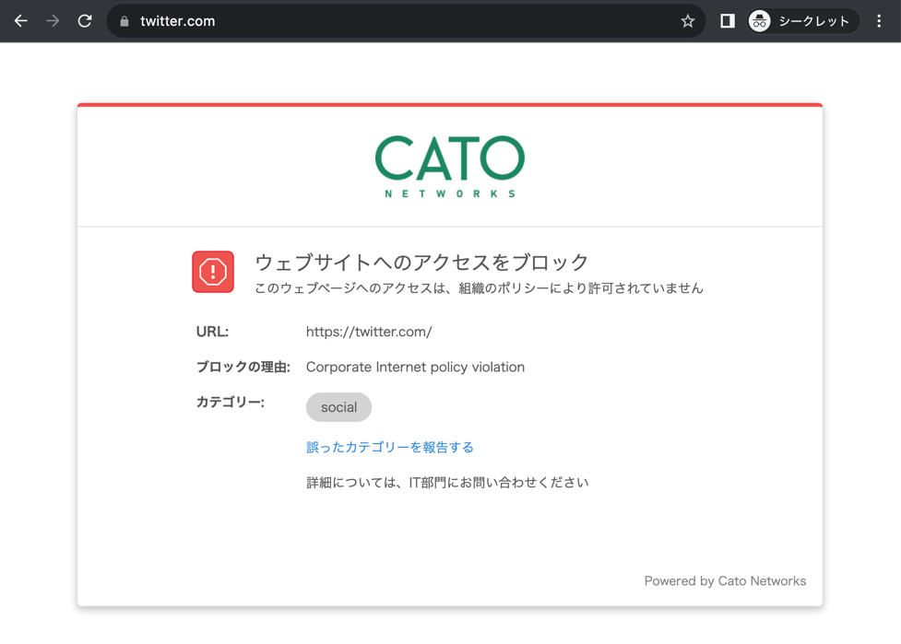Image resolution: width=901 pixels, height=644 pixels.
Task: Click the padlock site info icon
Action: [x=124, y=21]
